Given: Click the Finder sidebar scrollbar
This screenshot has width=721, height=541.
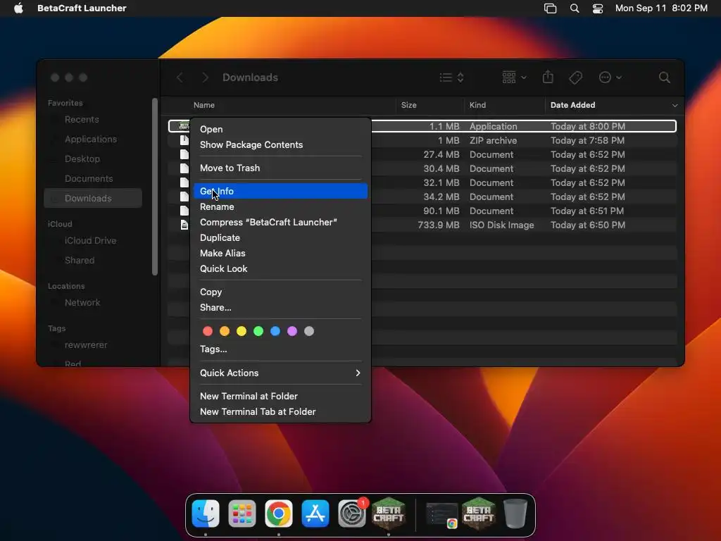Looking at the screenshot, I should pyautogui.click(x=155, y=187).
